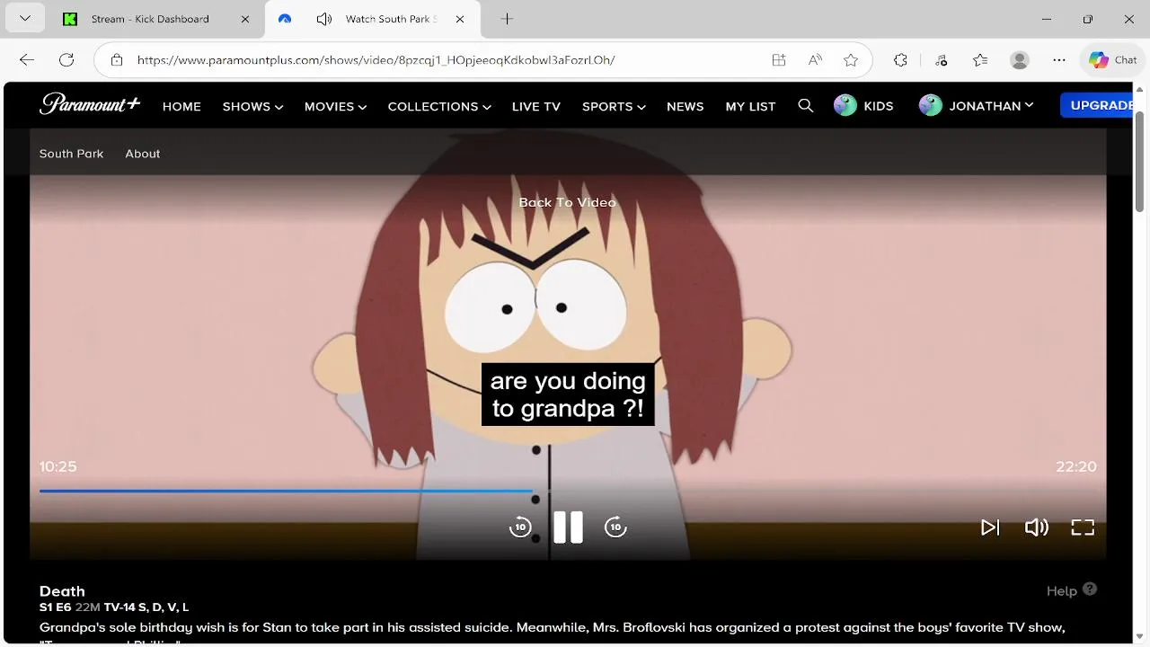Open the browser profile icon
1150x647 pixels.
pyautogui.click(x=1020, y=60)
